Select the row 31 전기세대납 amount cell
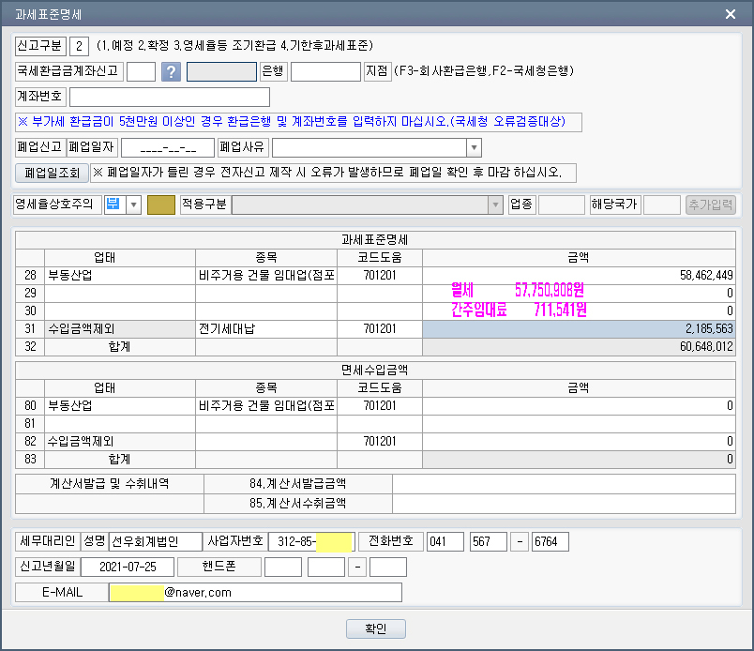This screenshot has height=651, width=754. point(579,328)
